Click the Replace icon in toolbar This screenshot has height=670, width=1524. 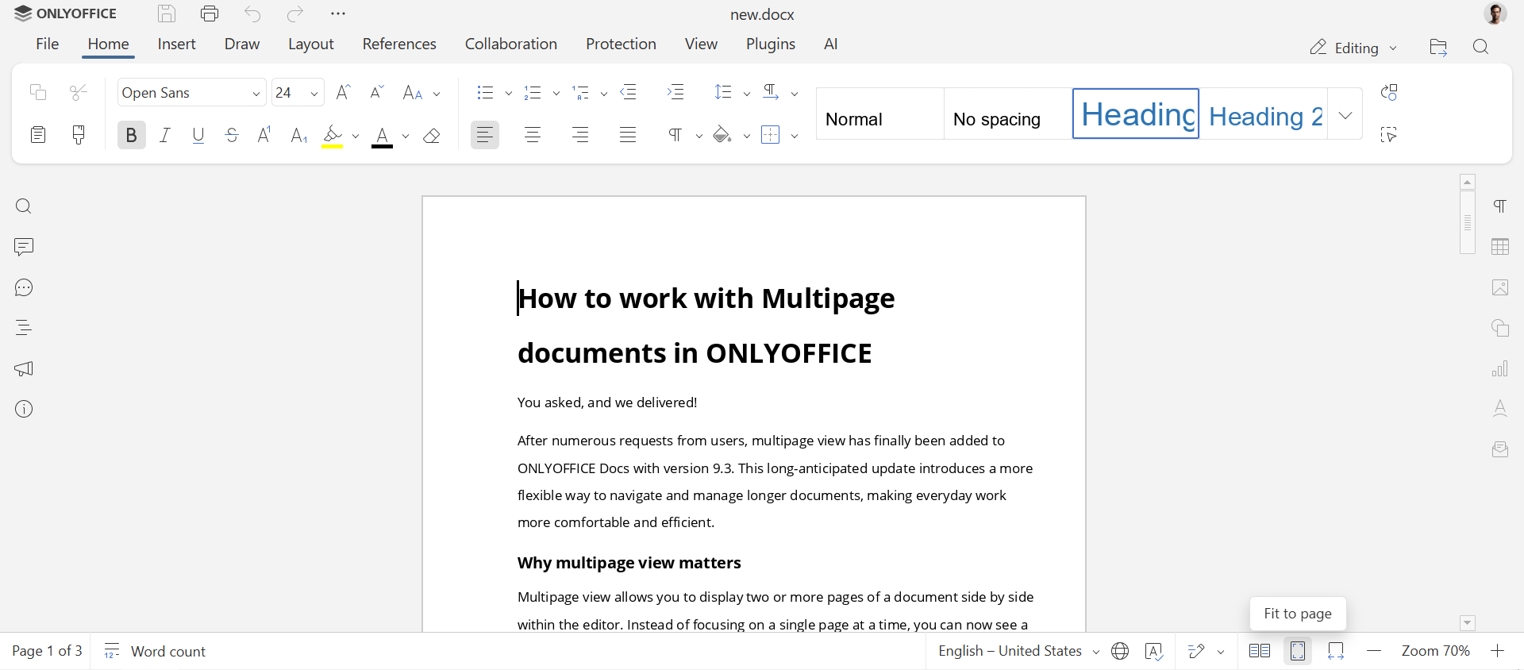pyautogui.click(x=1389, y=92)
